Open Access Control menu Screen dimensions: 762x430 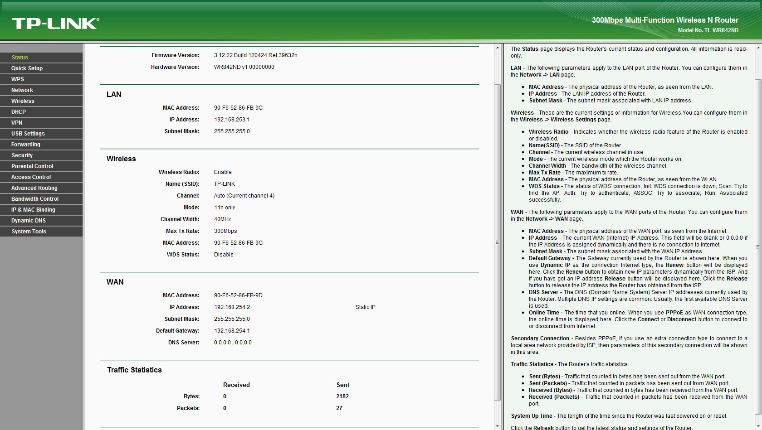41,177
